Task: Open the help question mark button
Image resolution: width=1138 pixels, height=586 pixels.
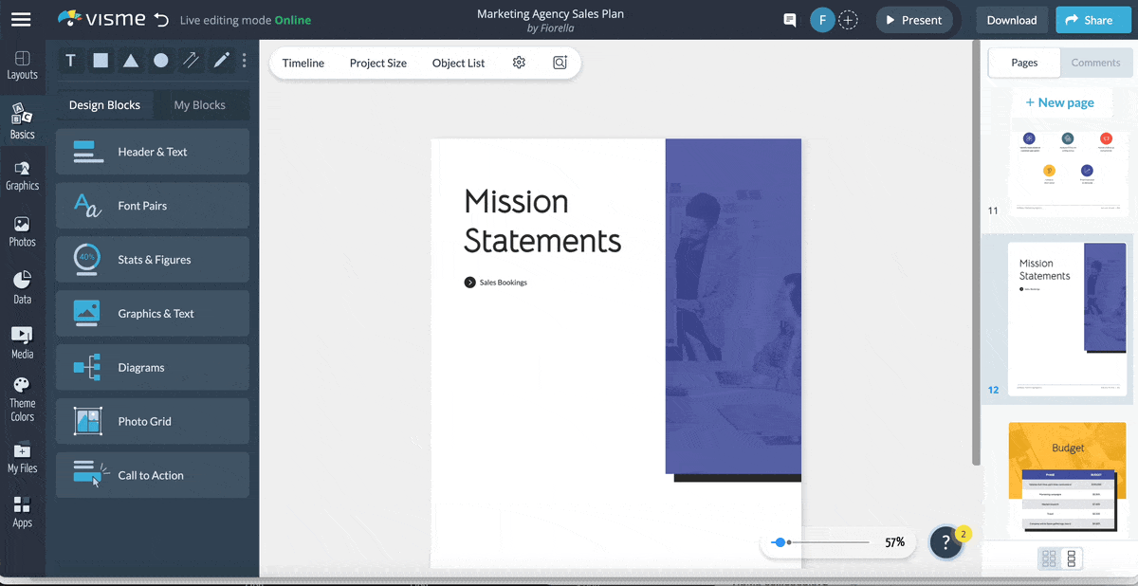Action: 945,541
